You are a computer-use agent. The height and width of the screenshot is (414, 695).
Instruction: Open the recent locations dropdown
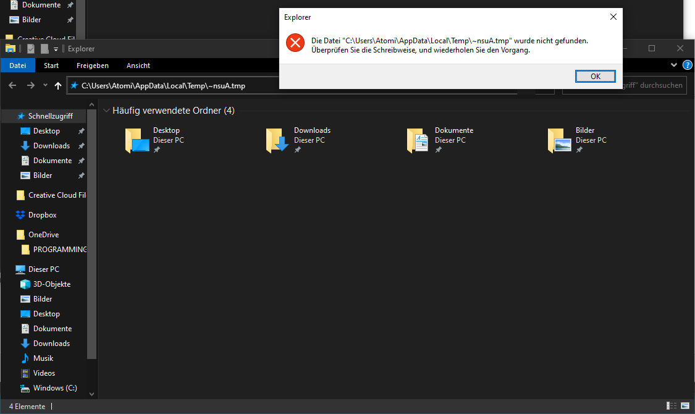click(45, 85)
